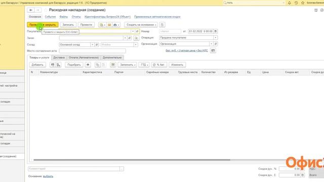Select the Доставка tab
The width and height of the screenshot is (324, 182).
pos(59,58)
